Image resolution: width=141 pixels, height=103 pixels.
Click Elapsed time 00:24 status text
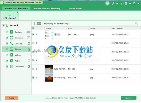(54, 98)
